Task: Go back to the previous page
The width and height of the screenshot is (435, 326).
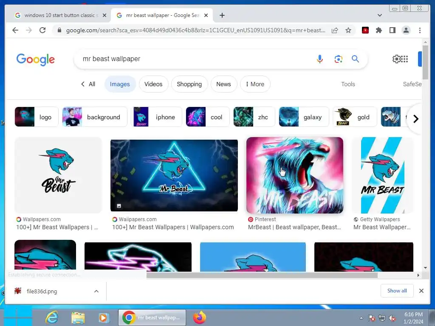Action: [15, 30]
